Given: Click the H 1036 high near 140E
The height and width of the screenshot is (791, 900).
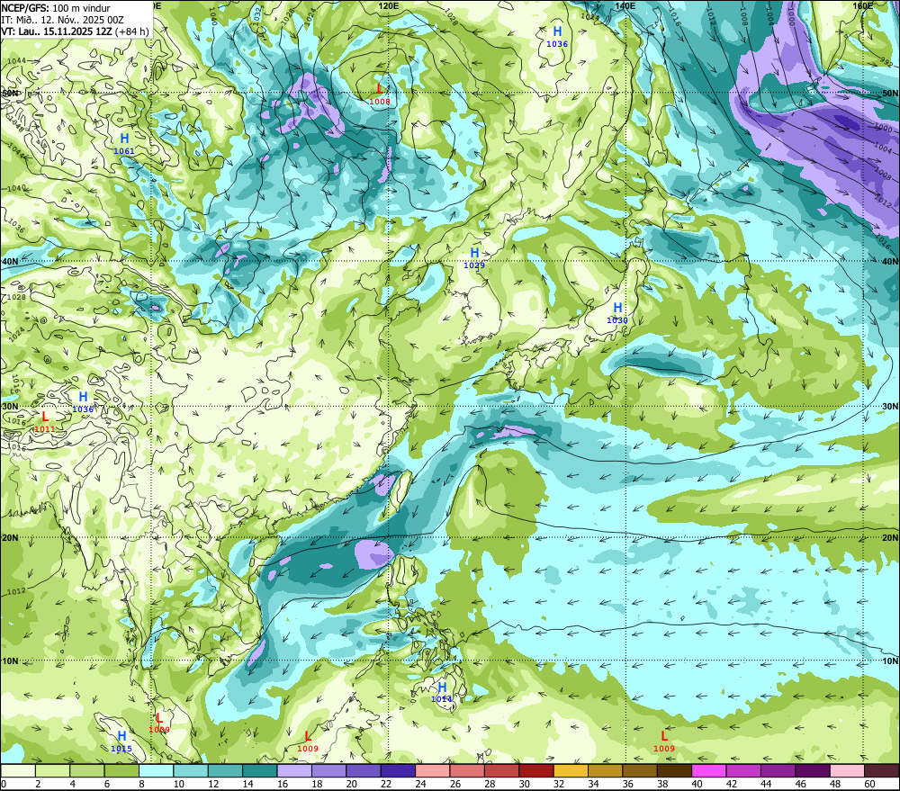Looking at the screenshot, I should coord(557,37).
